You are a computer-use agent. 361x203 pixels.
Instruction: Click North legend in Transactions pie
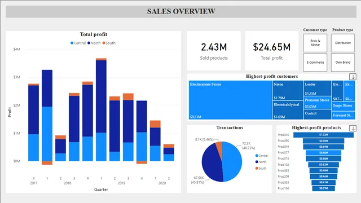(261, 162)
